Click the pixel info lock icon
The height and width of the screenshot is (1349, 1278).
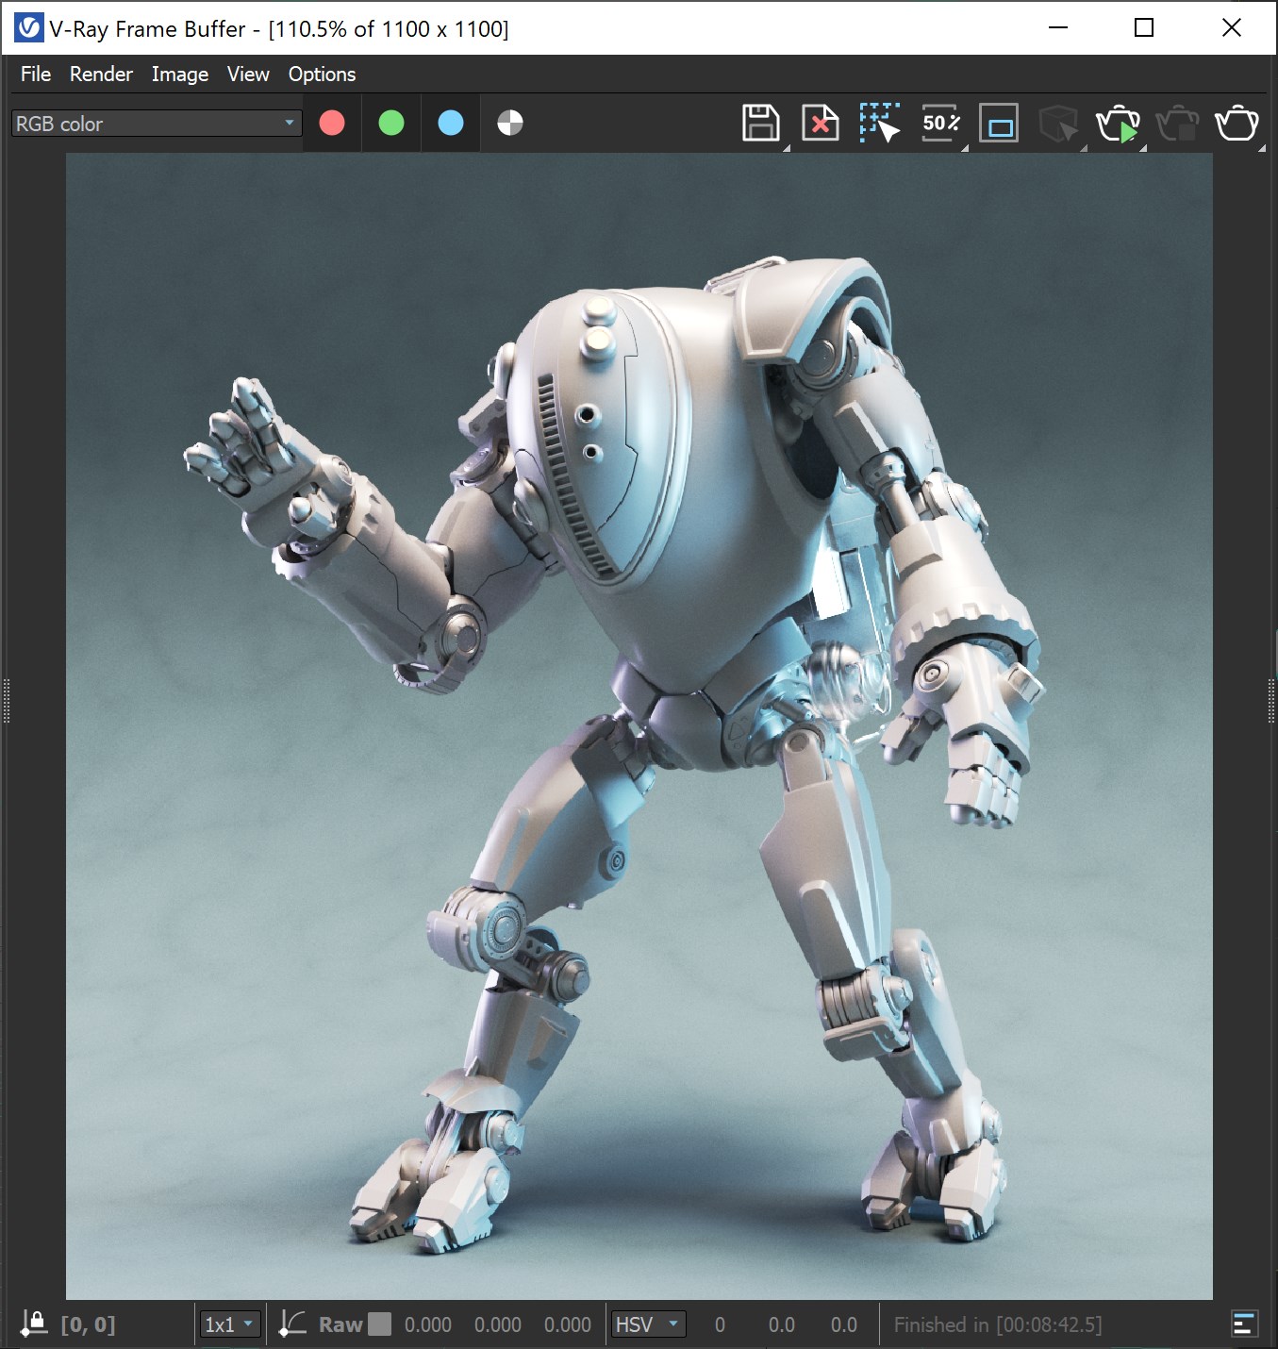tap(34, 1324)
